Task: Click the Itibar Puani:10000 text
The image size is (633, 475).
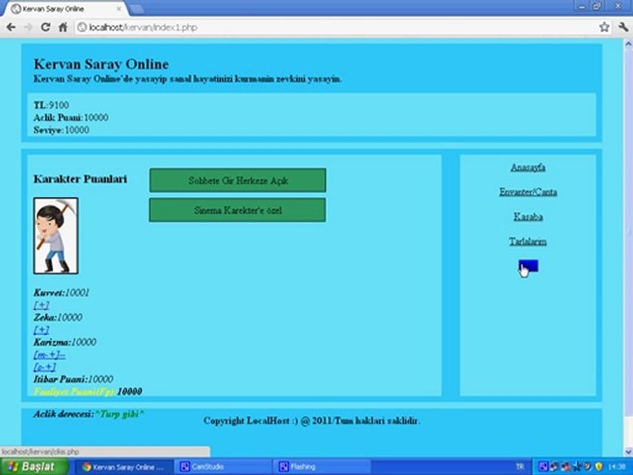Action: click(73, 379)
